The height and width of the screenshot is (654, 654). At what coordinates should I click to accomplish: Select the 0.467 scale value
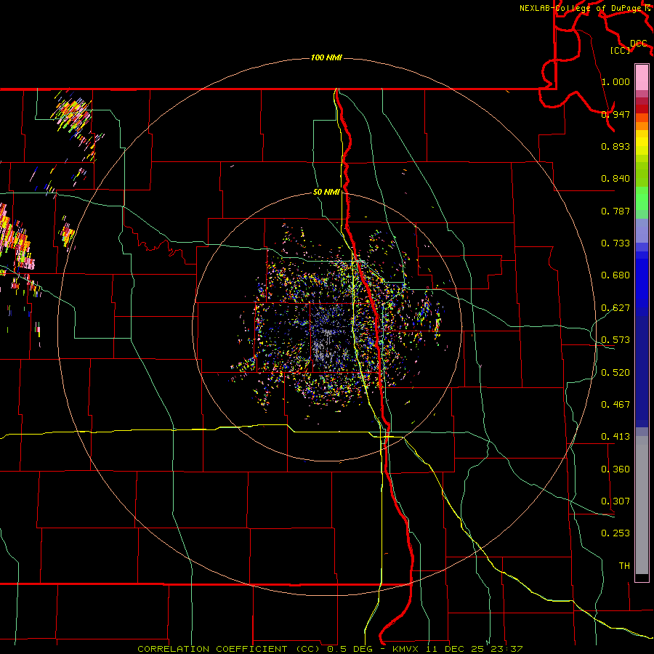pos(615,405)
